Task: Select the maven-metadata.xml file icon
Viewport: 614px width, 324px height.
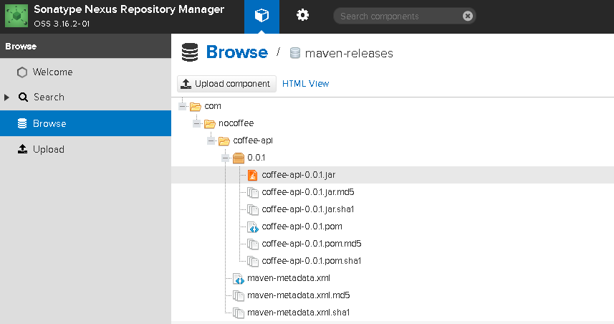Action: pyautogui.click(x=239, y=279)
